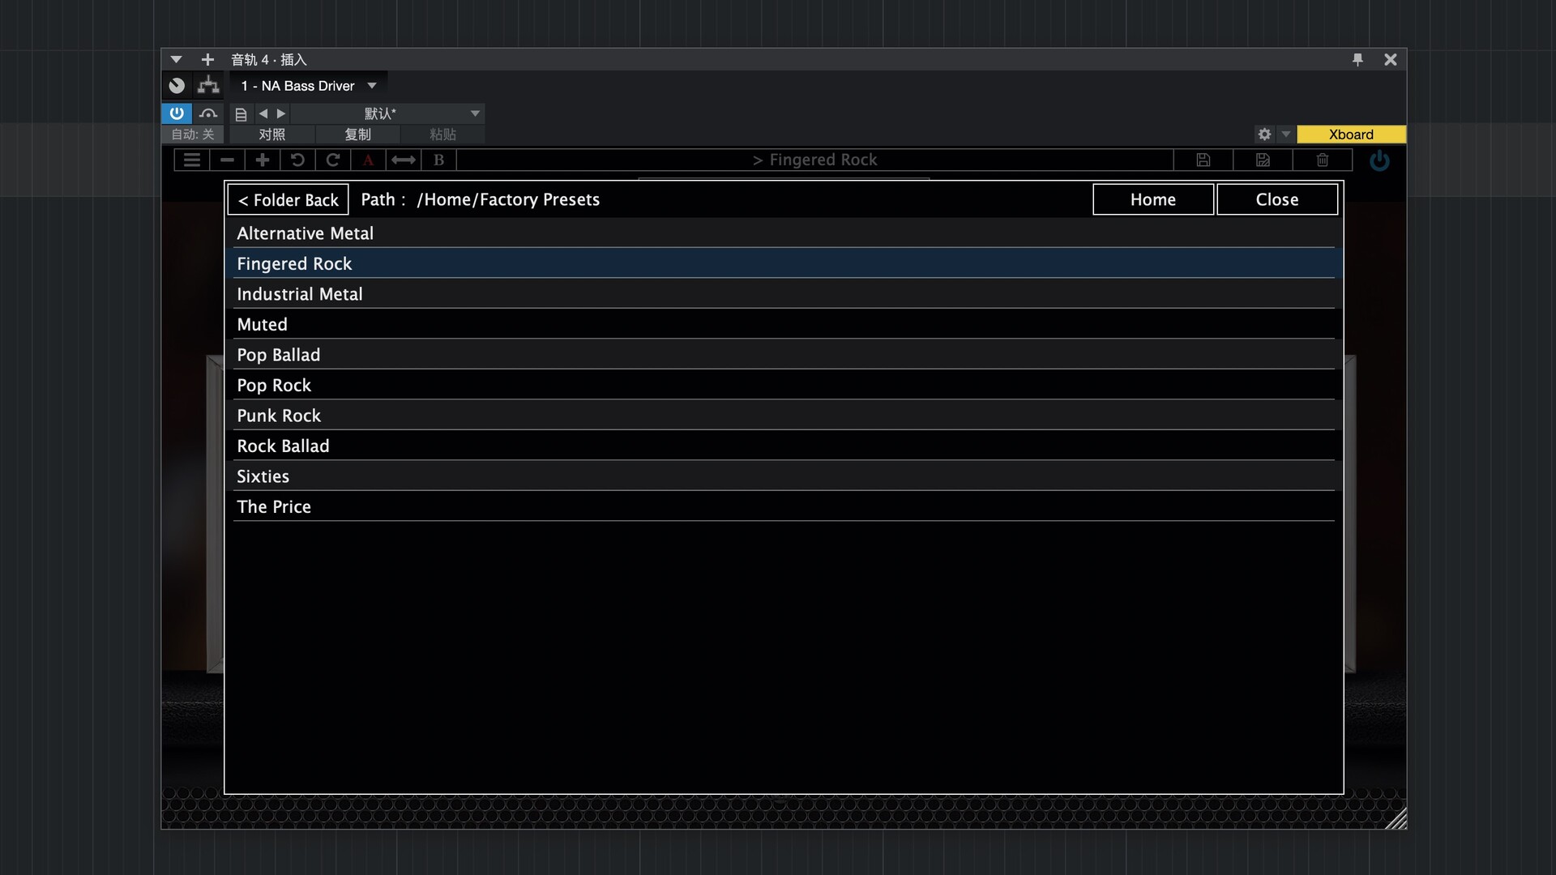Redo with the clockwise arrow icon
1556x875 pixels.
pos(333,160)
